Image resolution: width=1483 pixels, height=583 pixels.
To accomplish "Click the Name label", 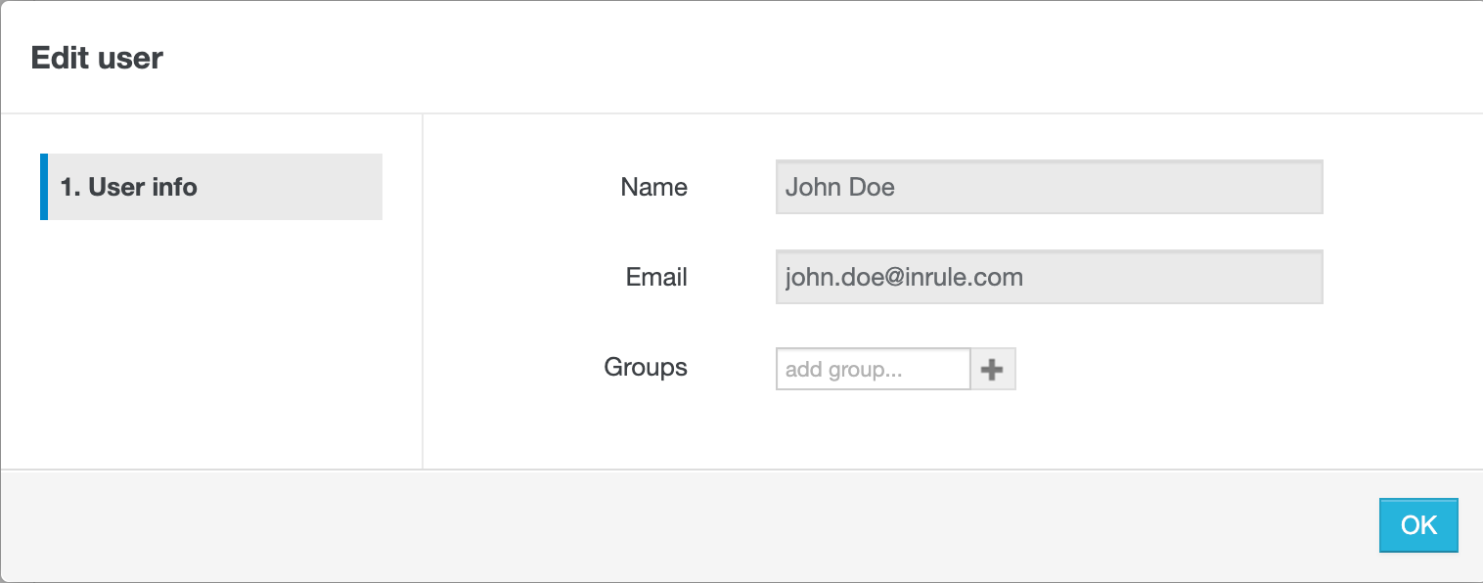I will [653, 187].
